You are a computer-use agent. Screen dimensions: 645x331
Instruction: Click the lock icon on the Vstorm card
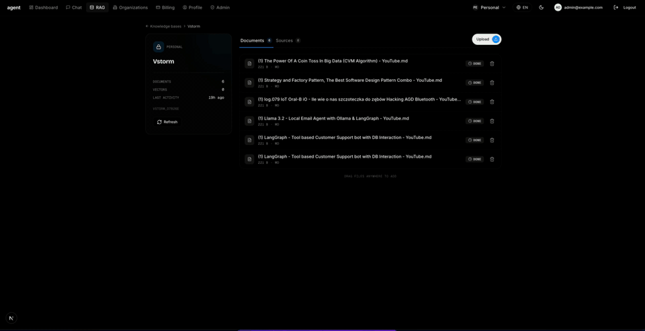pyautogui.click(x=159, y=47)
